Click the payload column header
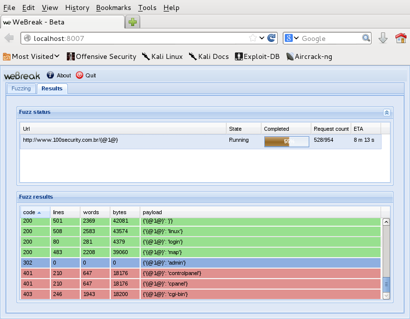 [x=260, y=212]
